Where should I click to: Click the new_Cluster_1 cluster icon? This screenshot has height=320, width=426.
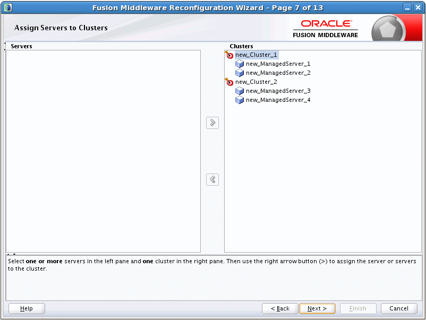pos(229,55)
